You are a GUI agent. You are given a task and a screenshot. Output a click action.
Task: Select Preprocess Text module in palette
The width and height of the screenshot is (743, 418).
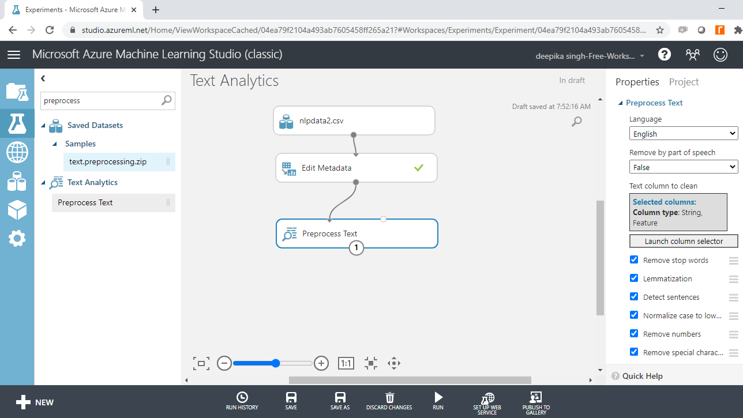[114, 203]
